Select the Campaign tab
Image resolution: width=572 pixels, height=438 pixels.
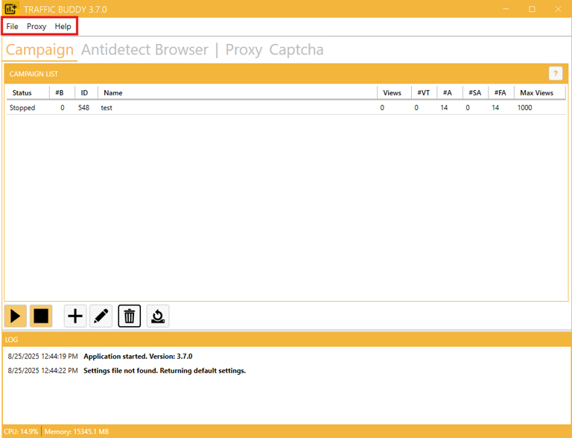[x=39, y=50]
